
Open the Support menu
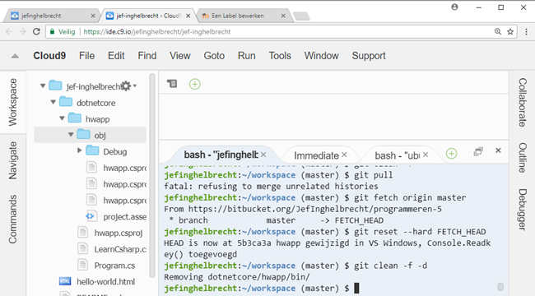pyautogui.click(x=369, y=56)
